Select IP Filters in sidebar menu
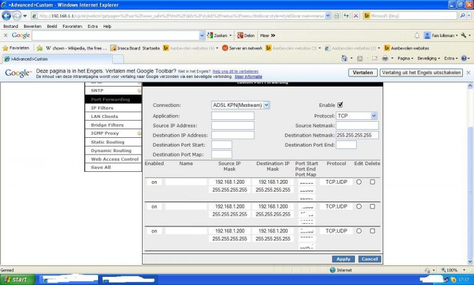The image size is (474, 285). (x=102, y=108)
